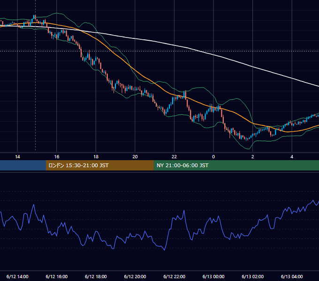Viewport: 319px width, 281px height.
Task: Click the 6/12 16:00 date label
Action: pyautogui.click(x=57, y=276)
